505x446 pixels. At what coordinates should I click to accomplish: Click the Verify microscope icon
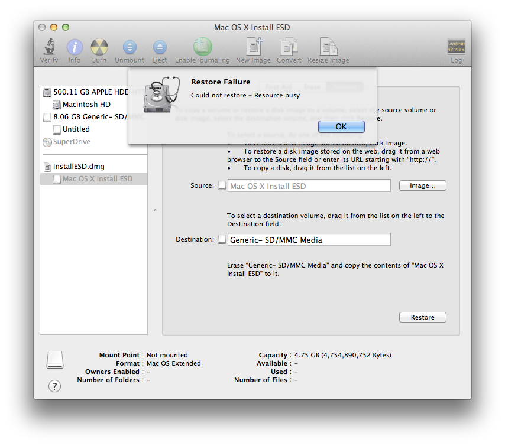tap(49, 47)
